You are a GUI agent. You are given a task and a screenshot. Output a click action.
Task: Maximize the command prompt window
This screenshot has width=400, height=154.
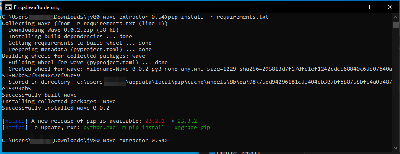pos(371,7)
